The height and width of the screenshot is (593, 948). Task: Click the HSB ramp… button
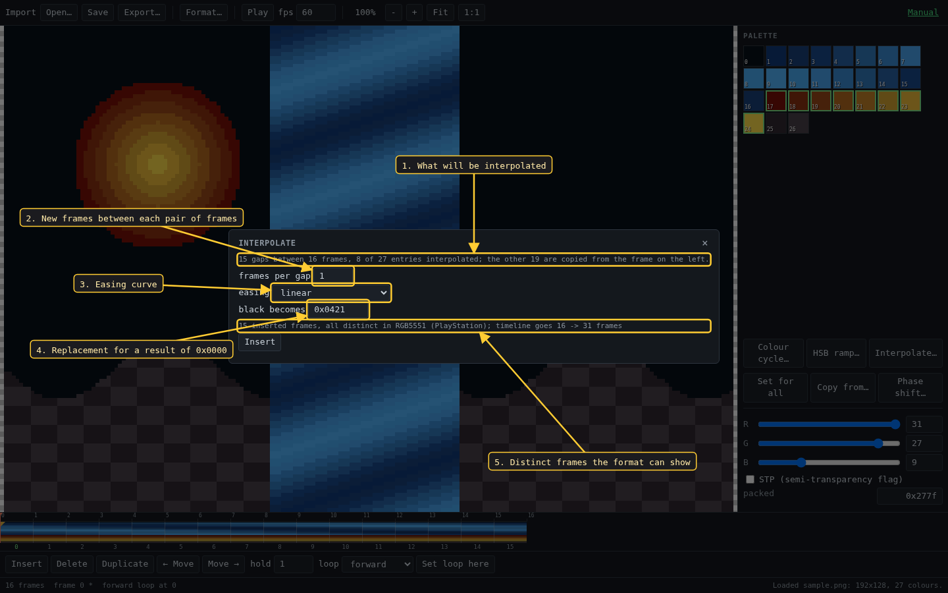(836, 353)
